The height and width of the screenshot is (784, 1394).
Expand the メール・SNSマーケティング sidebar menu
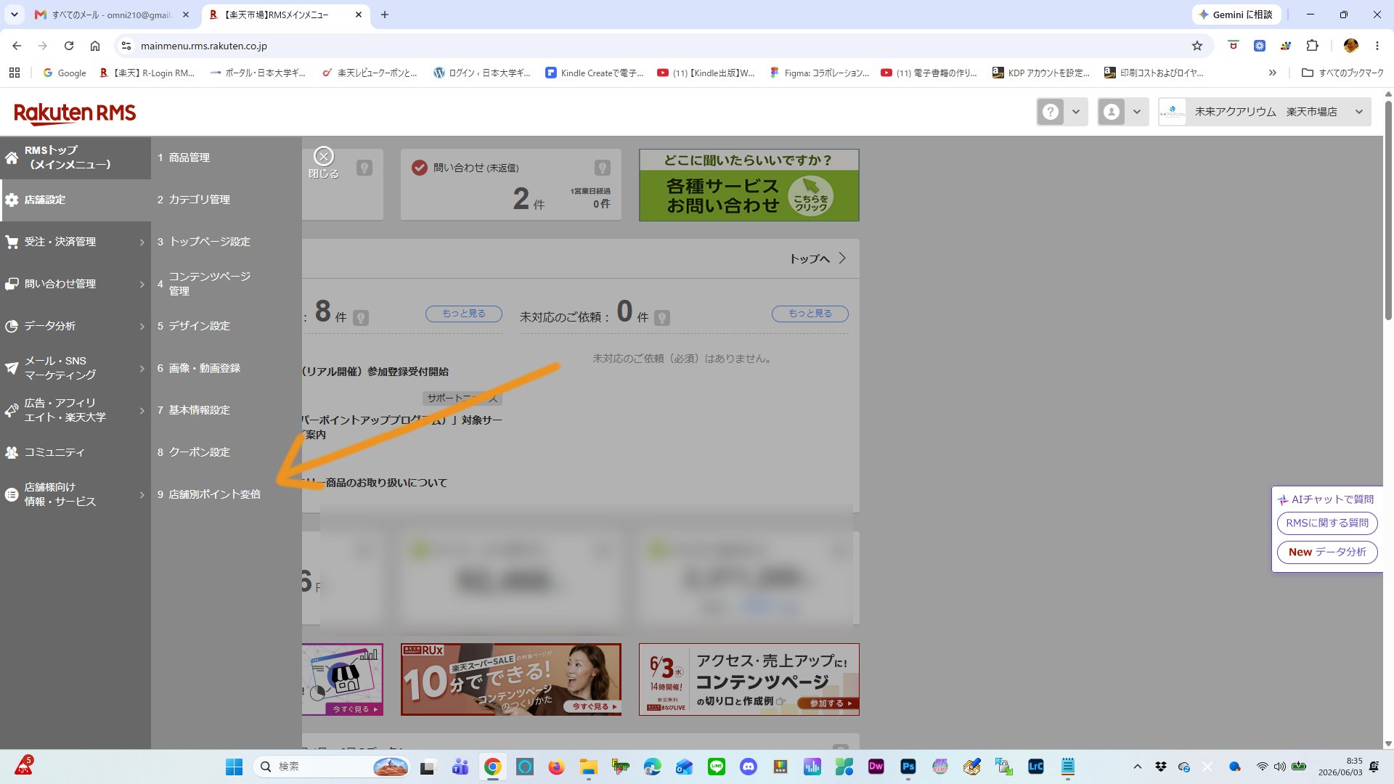pos(76,368)
